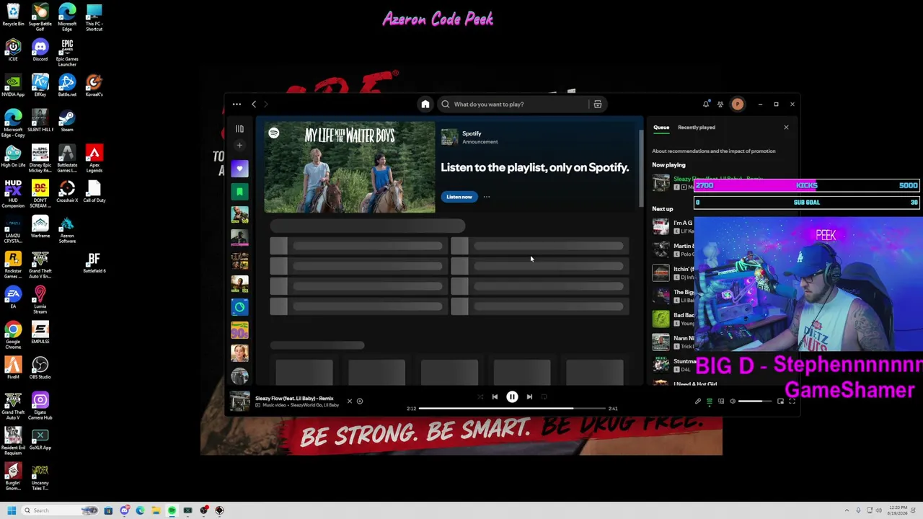This screenshot has height=519, width=923.
Task: Create a new playlist with plus icon
Action: click(239, 146)
